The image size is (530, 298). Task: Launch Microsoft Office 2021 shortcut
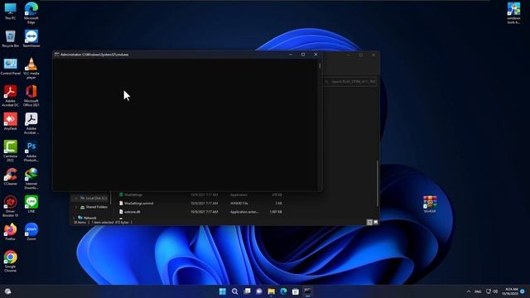click(x=31, y=96)
